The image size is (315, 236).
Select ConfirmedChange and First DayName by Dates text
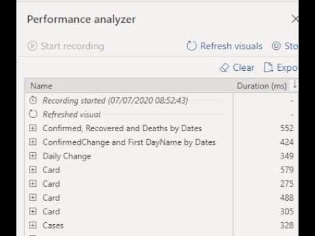coord(129,142)
